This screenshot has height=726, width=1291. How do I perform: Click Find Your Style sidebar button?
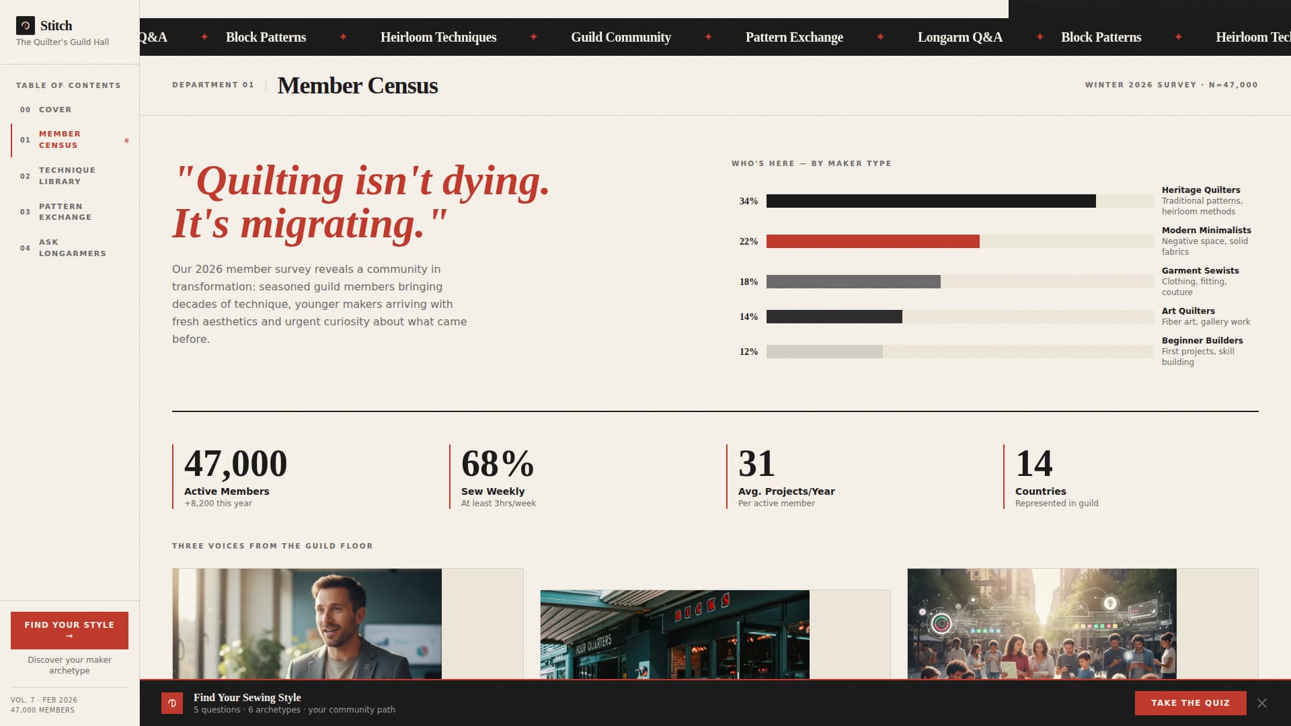[69, 630]
